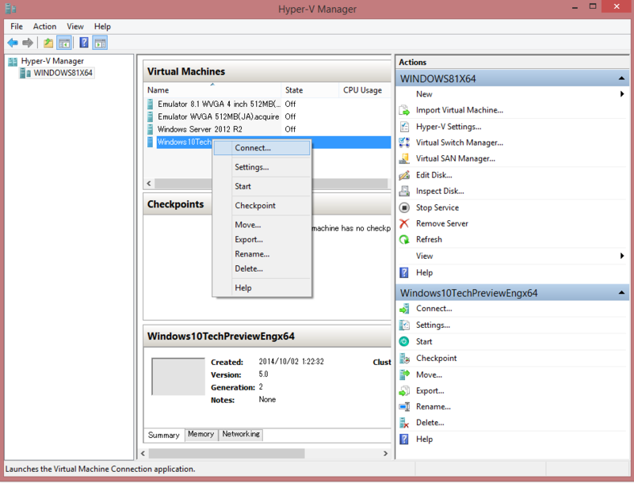Image resolution: width=634 pixels, height=483 pixels.
Task: Sort by the CPU Usage column header
Action: click(365, 90)
